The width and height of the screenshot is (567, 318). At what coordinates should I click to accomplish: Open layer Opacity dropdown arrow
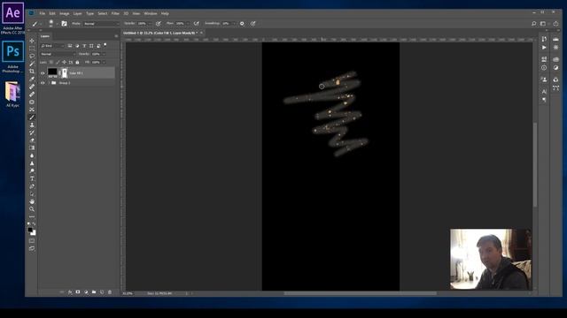[x=104, y=54]
